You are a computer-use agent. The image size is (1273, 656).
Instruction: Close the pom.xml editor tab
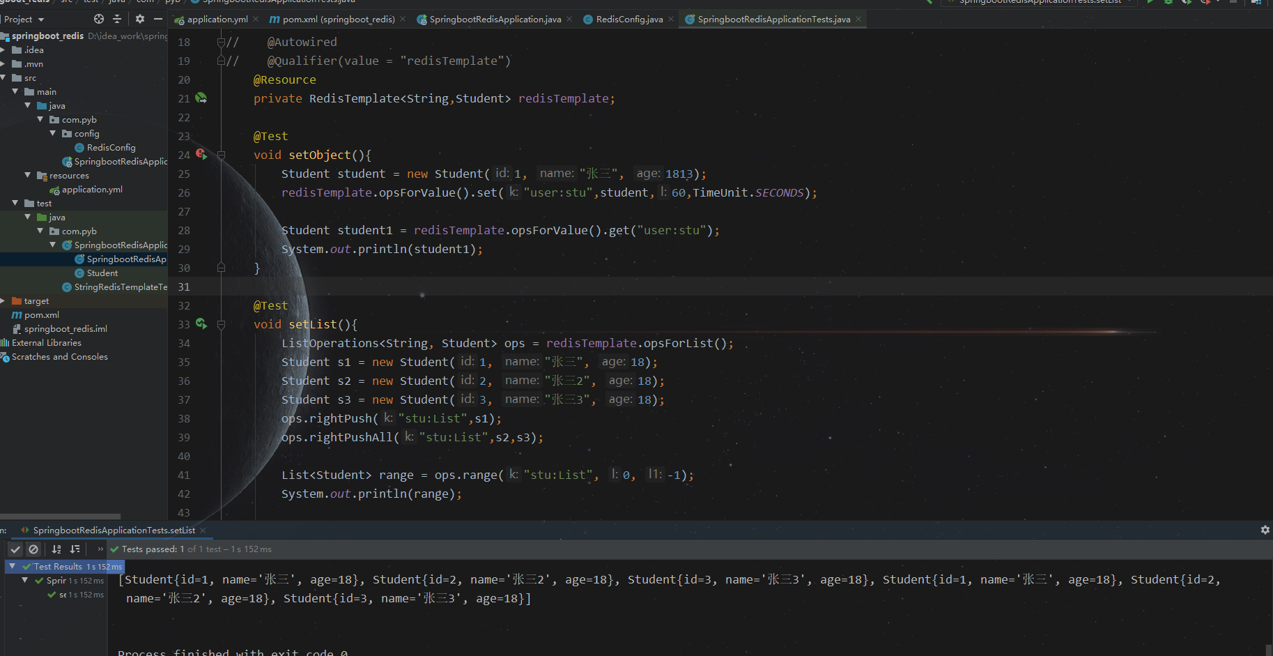click(403, 19)
